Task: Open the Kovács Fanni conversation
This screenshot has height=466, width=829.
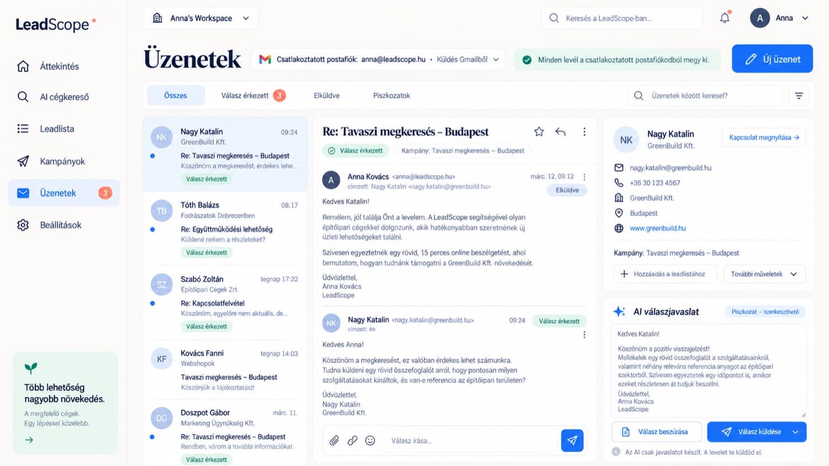Action: (225, 370)
